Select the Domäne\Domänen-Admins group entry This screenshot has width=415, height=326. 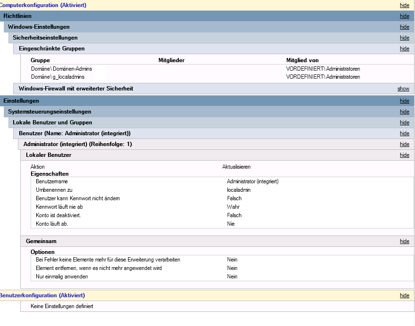(61, 69)
